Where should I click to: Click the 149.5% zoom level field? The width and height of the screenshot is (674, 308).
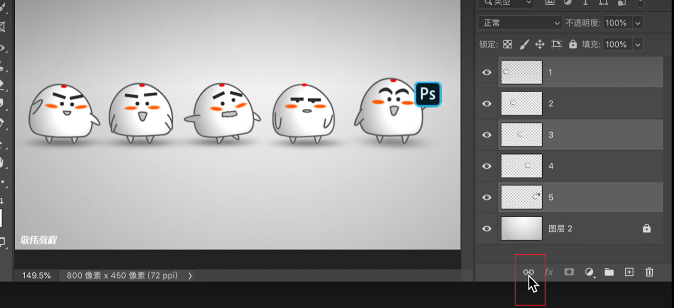pos(37,275)
